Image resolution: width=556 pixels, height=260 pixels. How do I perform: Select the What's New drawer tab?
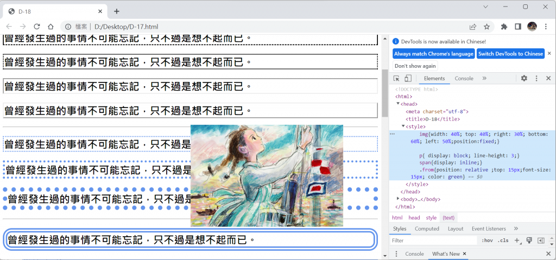(x=446, y=254)
